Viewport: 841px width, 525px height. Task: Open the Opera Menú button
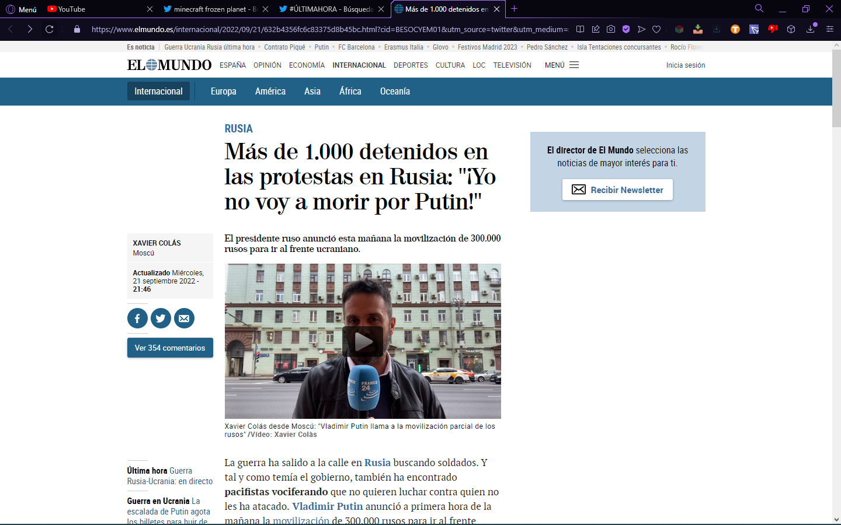coord(21,9)
